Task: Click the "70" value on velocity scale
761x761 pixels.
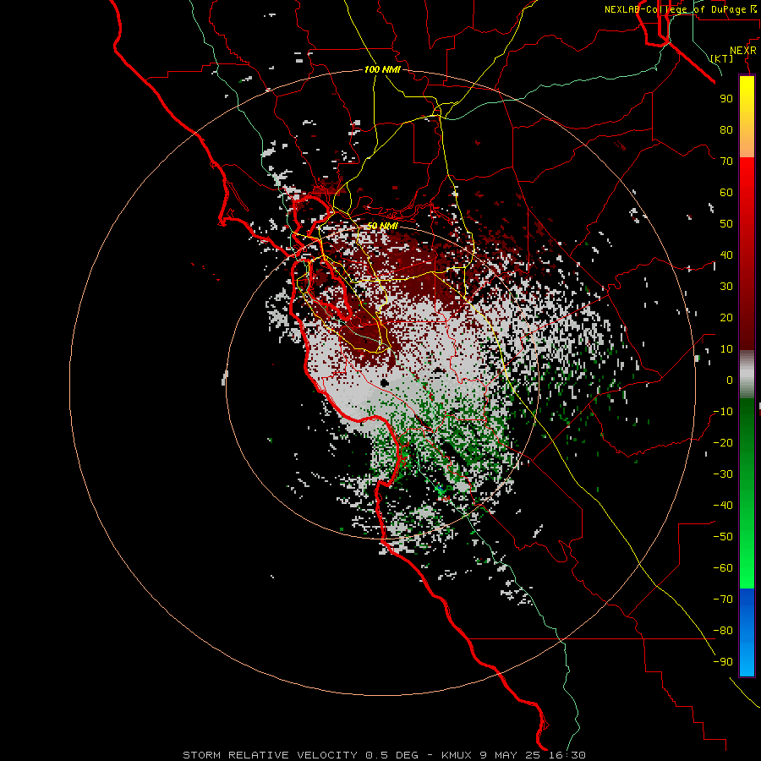Action: click(x=726, y=162)
